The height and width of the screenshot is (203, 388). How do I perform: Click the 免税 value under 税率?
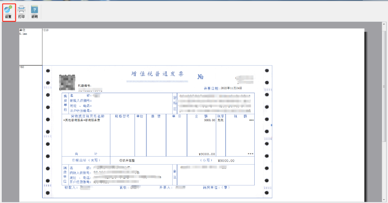[220, 120]
